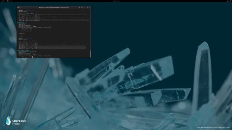Click the highlighted Clear Linux row in upper chart
The image size is (232, 130).
point(54,20)
